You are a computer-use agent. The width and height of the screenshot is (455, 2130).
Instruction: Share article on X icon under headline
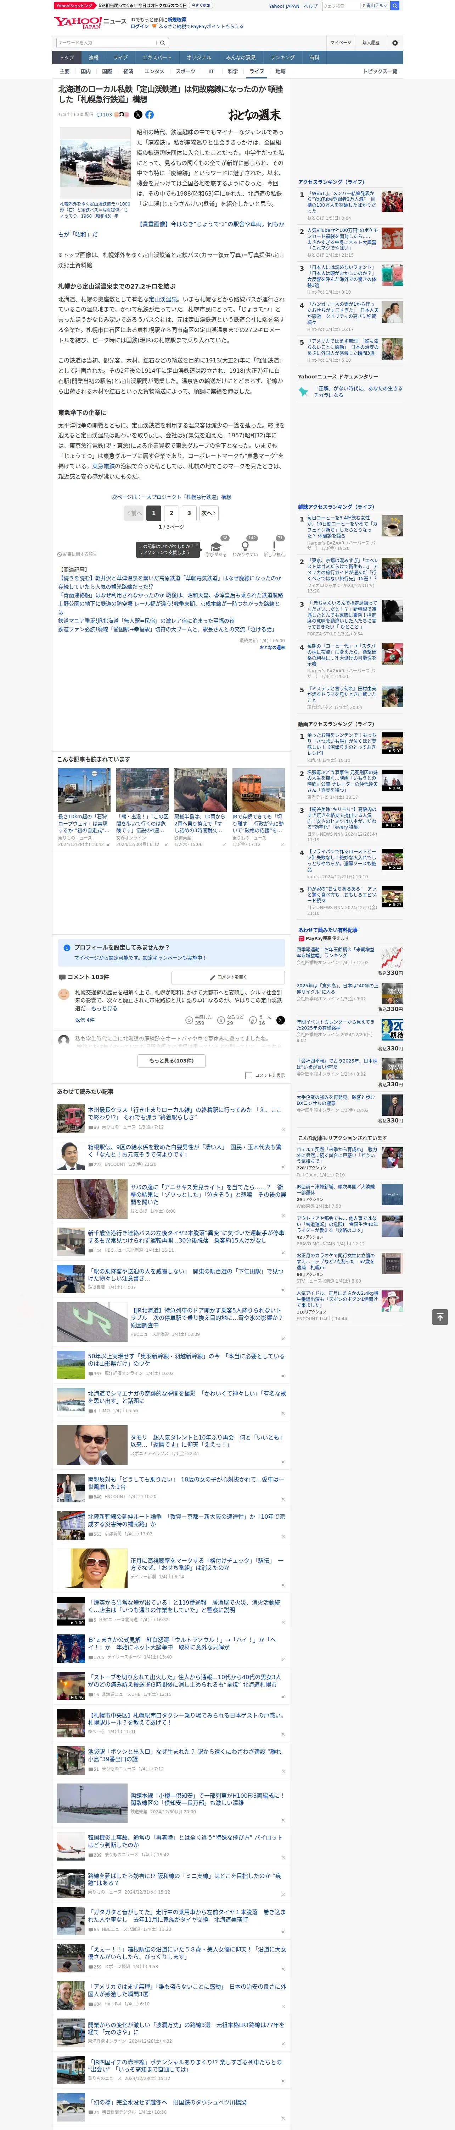click(x=138, y=115)
